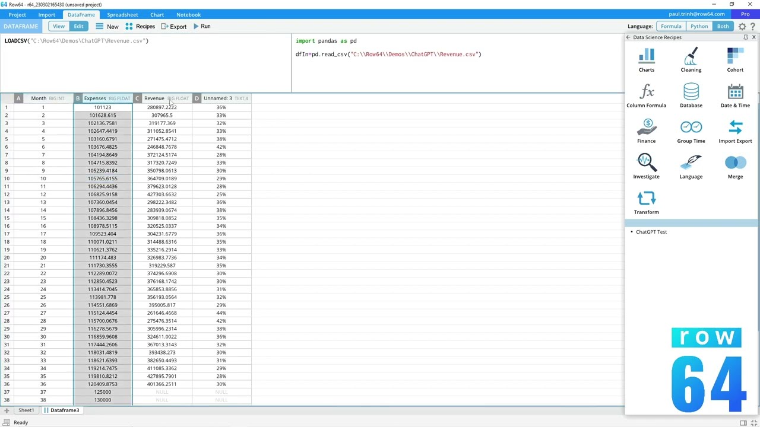Open the Column Formula recipes
Image resolution: width=760 pixels, height=427 pixels.
(646, 96)
